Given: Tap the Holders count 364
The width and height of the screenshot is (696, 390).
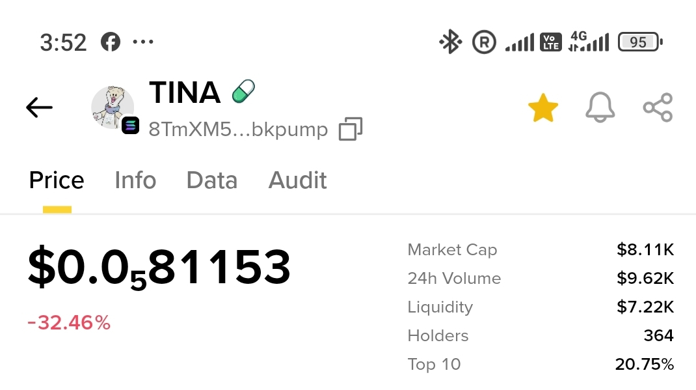Looking at the screenshot, I should click(658, 335).
